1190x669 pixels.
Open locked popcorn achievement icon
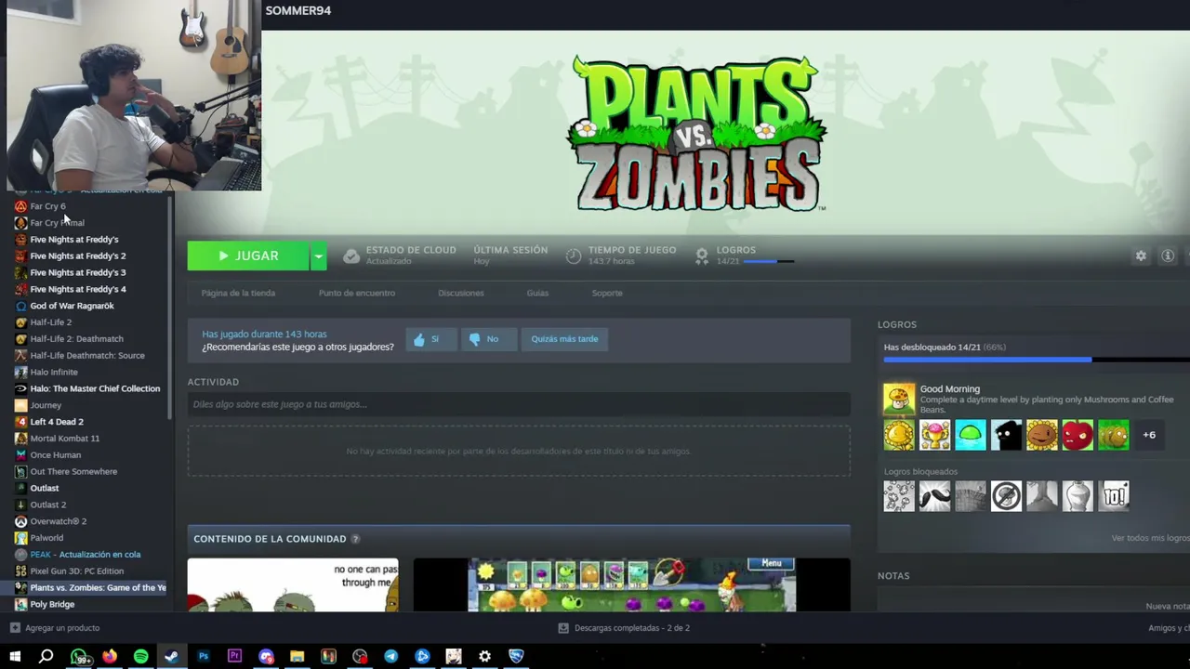[899, 496]
